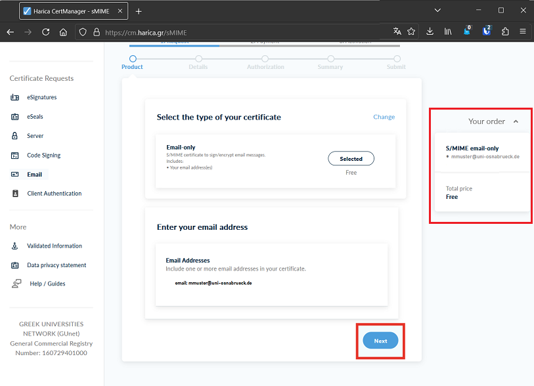
Task: Open the Downloads arrow icon
Action: pyautogui.click(x=430, y=32)
